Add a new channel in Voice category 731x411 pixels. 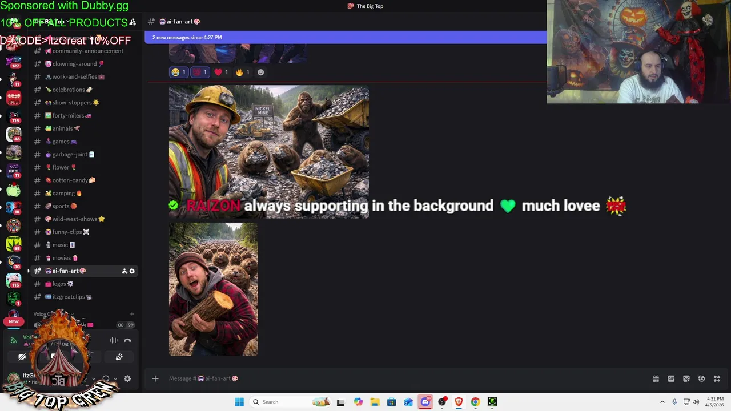[132, 314]
